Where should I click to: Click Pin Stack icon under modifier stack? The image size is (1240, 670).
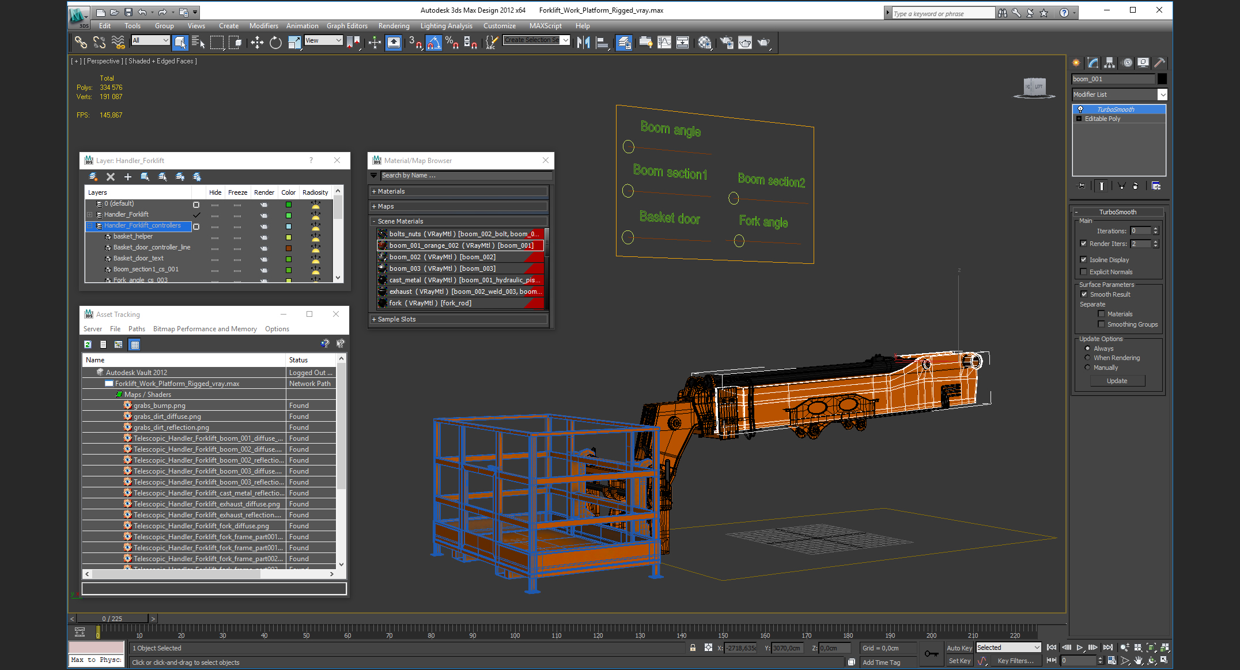tap(1081, 186)
